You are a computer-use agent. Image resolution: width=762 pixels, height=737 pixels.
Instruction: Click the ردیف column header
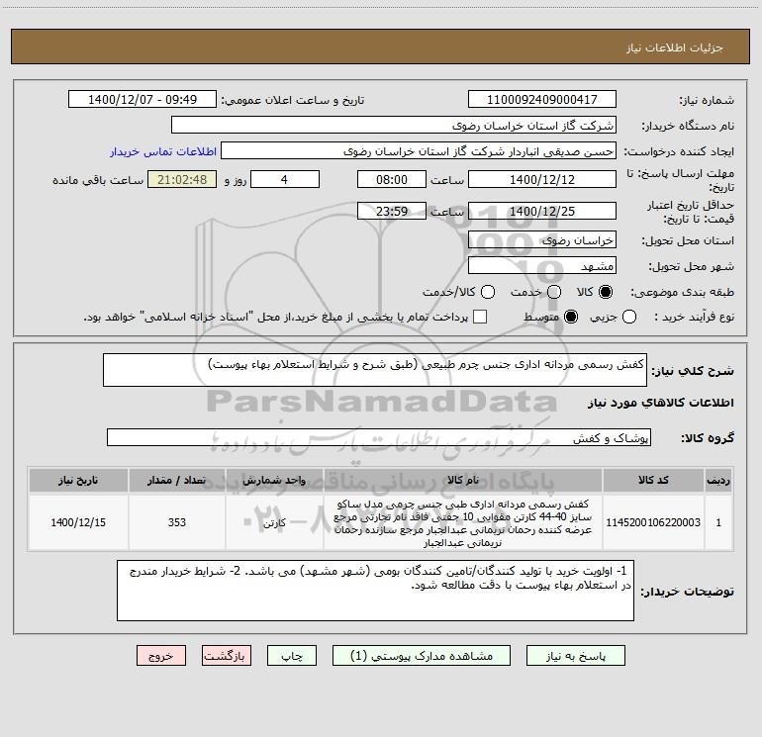(x=718, y=480)
